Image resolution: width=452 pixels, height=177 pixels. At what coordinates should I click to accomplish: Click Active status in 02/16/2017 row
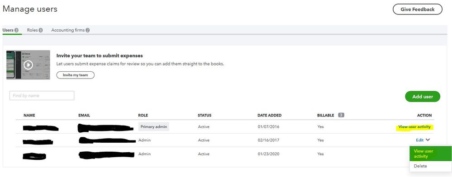(x=204, y=140)
